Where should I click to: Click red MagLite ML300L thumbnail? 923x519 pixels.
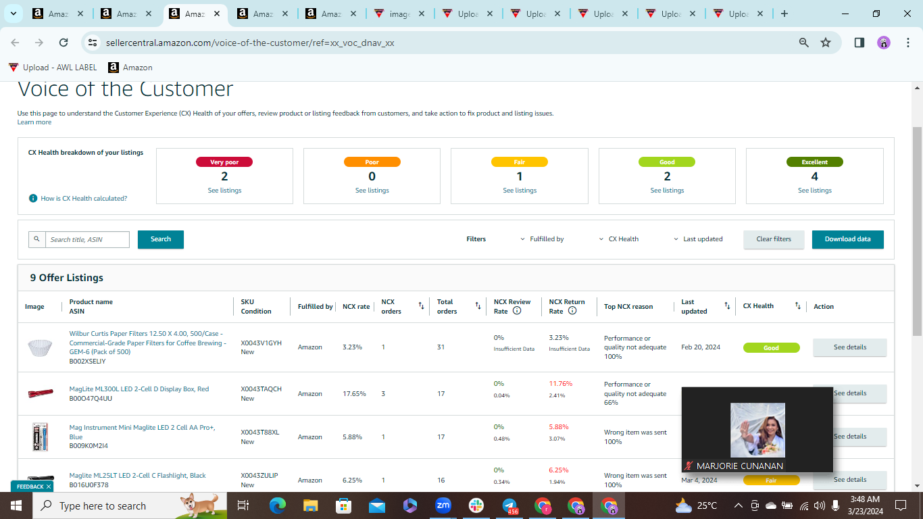40,393
